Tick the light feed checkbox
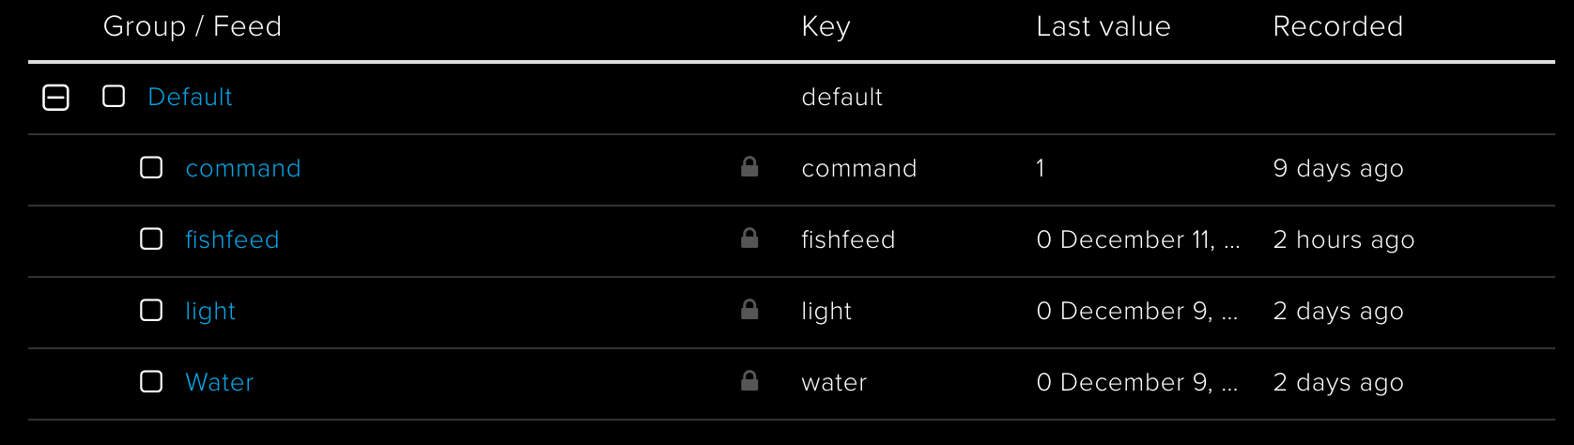Viewport: 1574px width, 445px height. (151, 311)
